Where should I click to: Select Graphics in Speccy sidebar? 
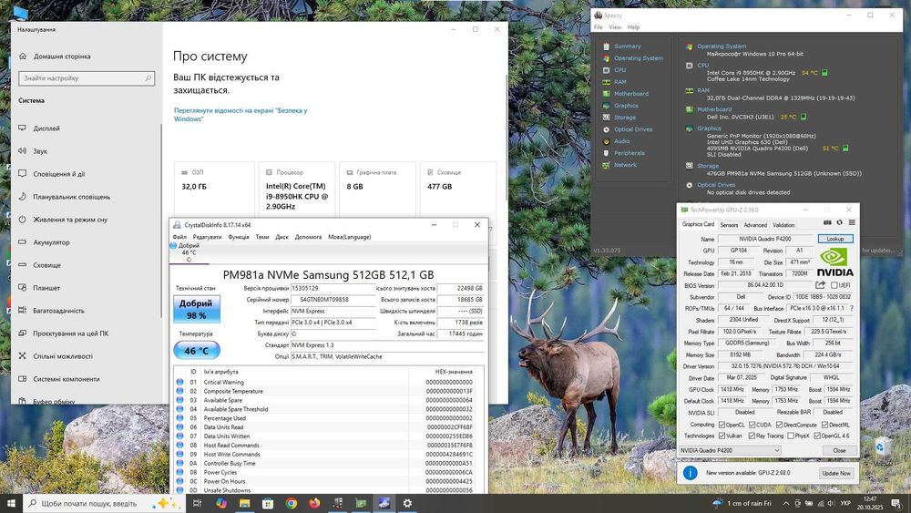[626, 106]
